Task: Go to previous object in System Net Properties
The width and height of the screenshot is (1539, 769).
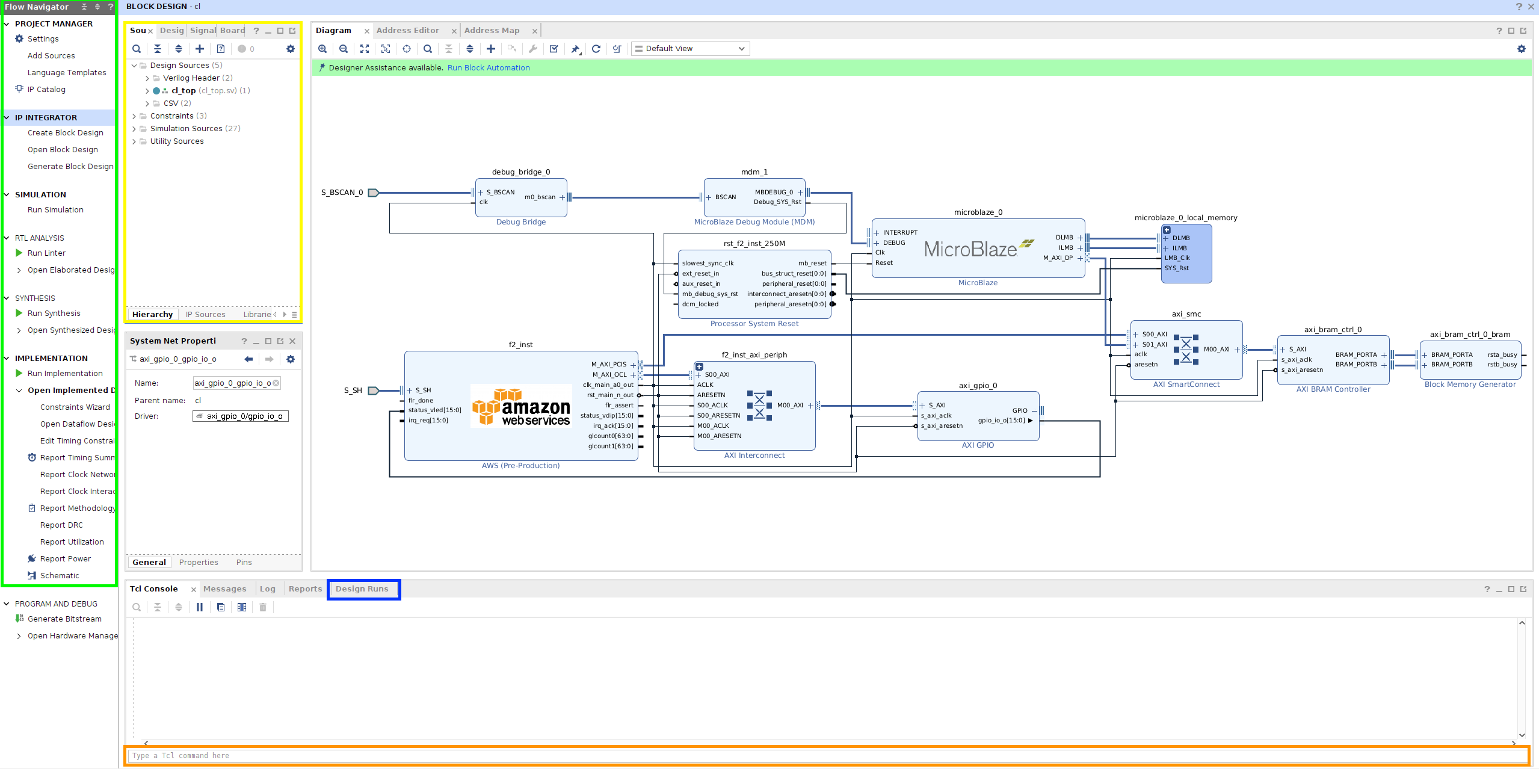Action: (x=248, y=359)
